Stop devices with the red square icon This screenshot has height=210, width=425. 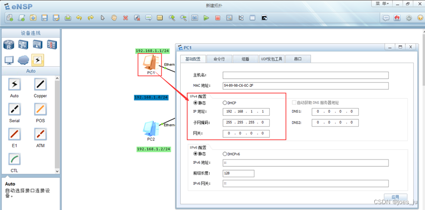click(x=218, y=18)
